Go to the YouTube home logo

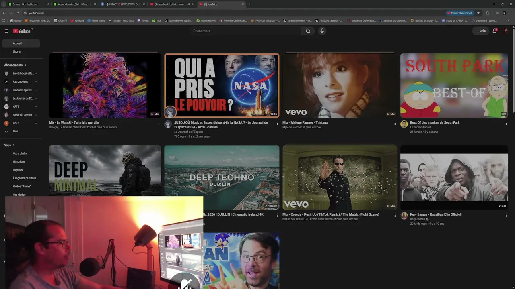pos(22,31)
